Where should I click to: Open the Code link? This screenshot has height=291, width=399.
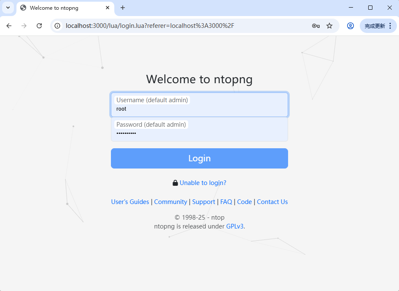point(245,202)
